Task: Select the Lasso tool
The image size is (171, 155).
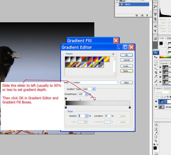Action: pyautogui.click(x=156, y=65)
